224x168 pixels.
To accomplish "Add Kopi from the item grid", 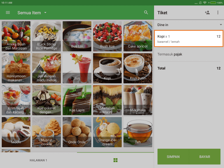I will (107, 68).
